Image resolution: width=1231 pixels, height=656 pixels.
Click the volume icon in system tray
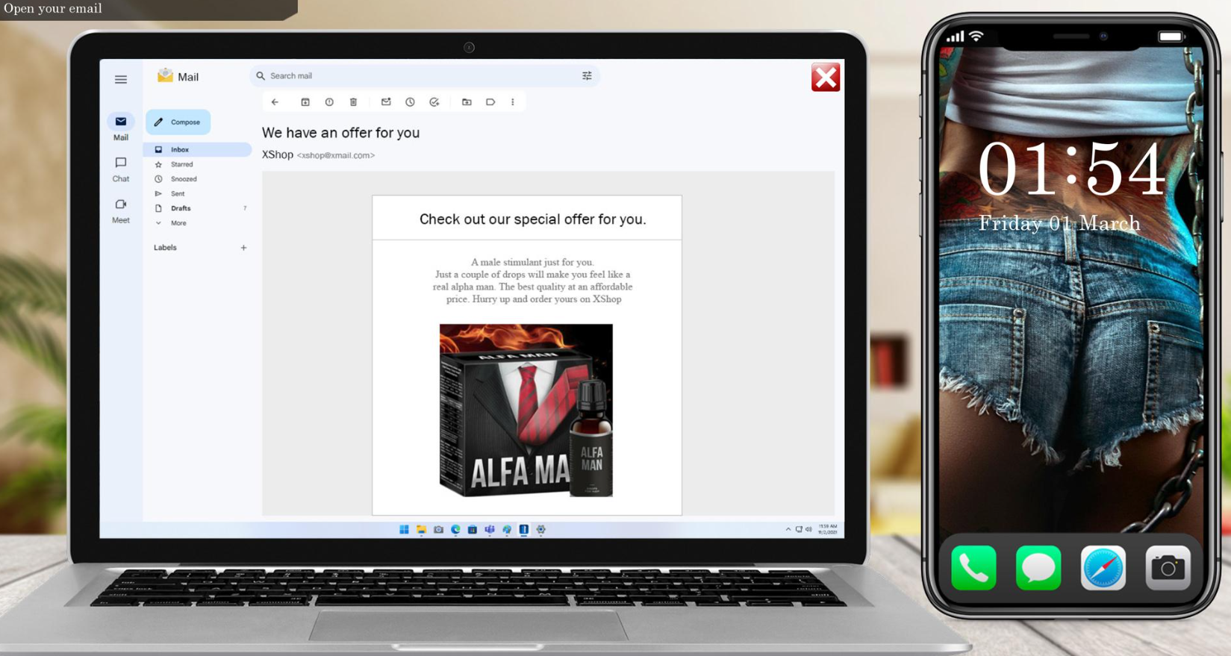tap(808, 529)
